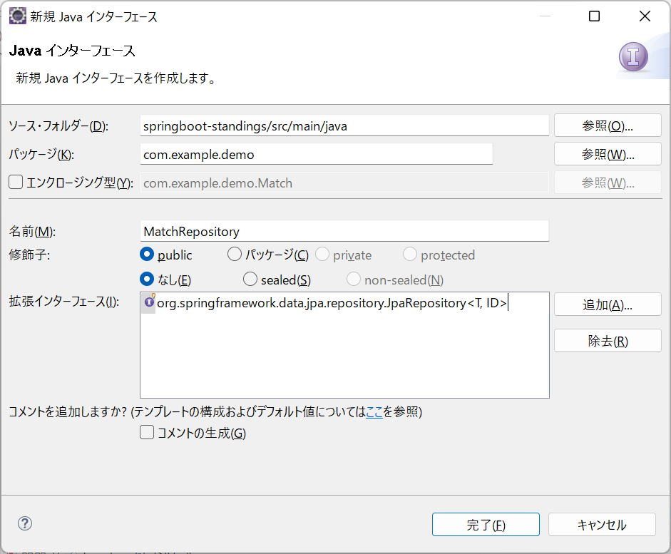Viewport: 671px width, 554px height.
Task: Check the コメントの生成 checkbox
Action: (147, 432)
